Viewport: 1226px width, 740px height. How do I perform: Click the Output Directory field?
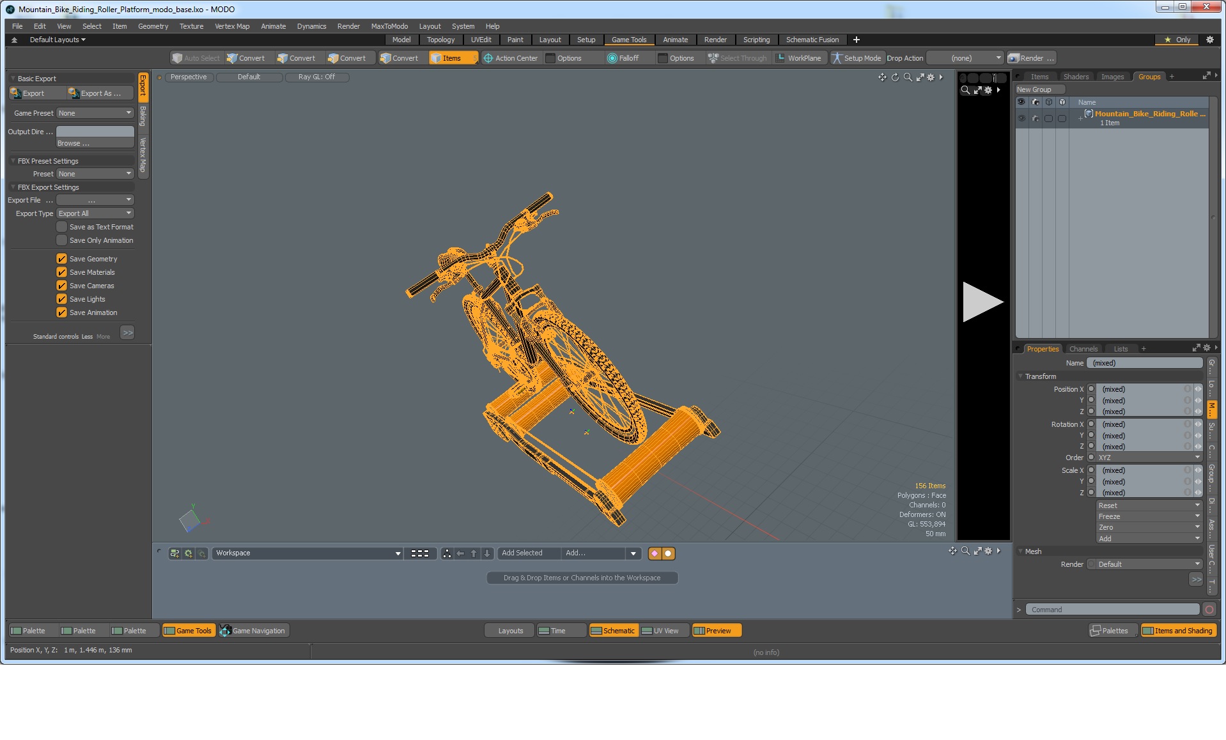click(x=95, y=131)
